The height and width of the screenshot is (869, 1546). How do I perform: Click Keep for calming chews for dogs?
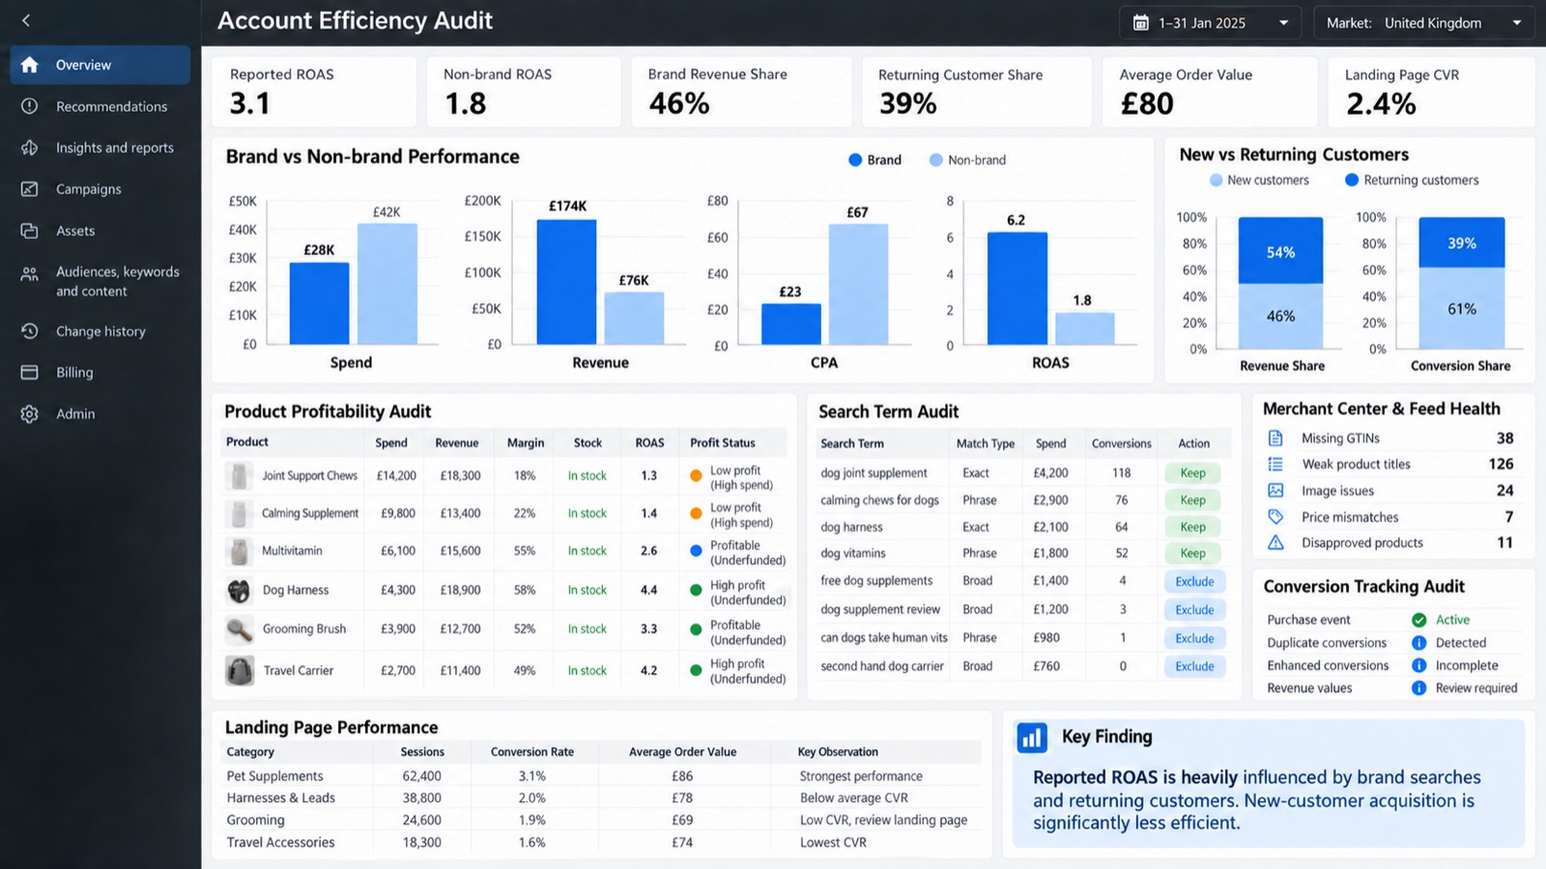[1193, 500]
